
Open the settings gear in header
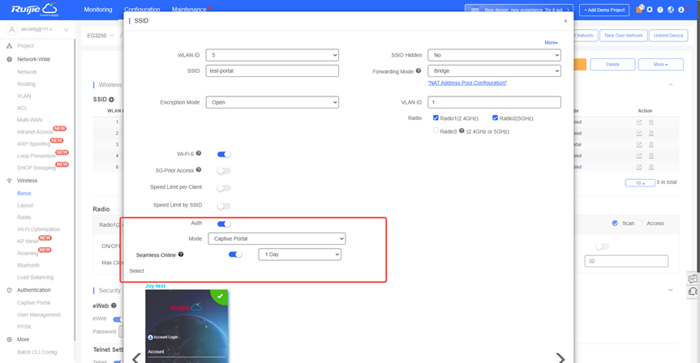pyautogui.click(x=650, y=10)
